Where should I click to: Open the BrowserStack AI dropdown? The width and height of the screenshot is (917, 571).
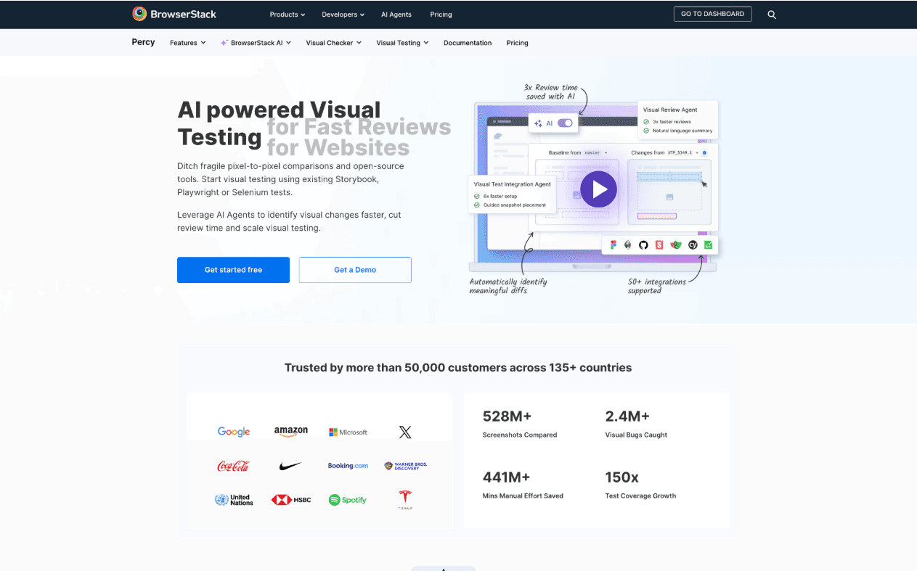(256, 43)
